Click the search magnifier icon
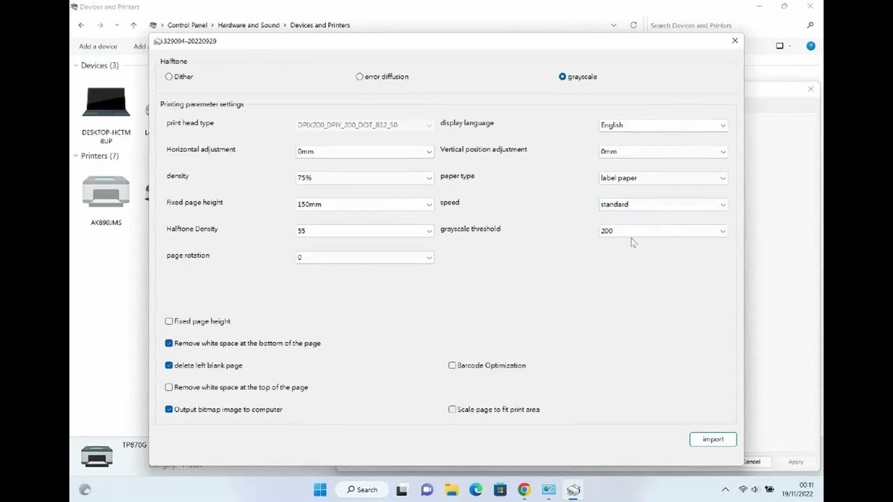 810,25
